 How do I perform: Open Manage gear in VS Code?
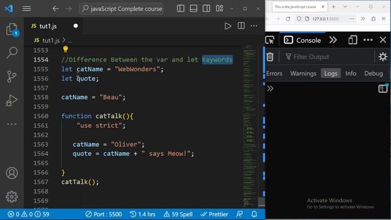pyautogui.click(x=12, y=197)
